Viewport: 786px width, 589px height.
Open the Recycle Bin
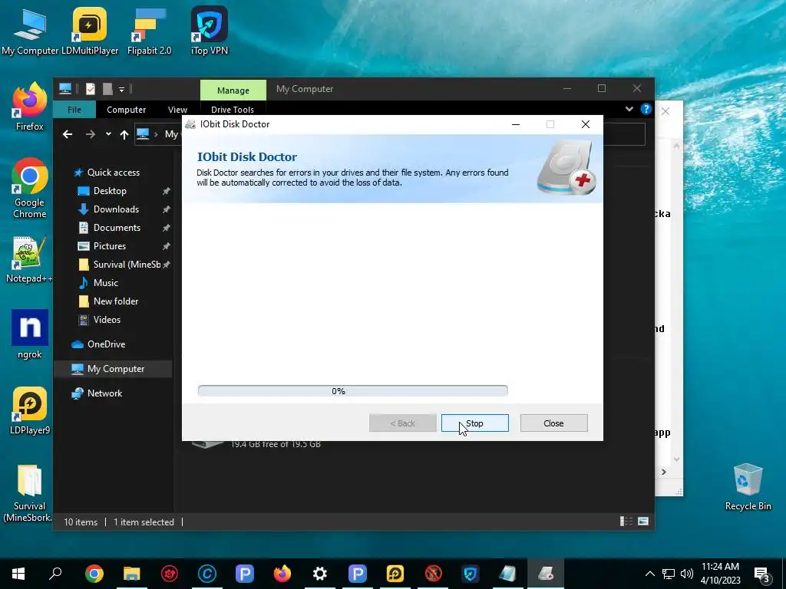(748, 487)
